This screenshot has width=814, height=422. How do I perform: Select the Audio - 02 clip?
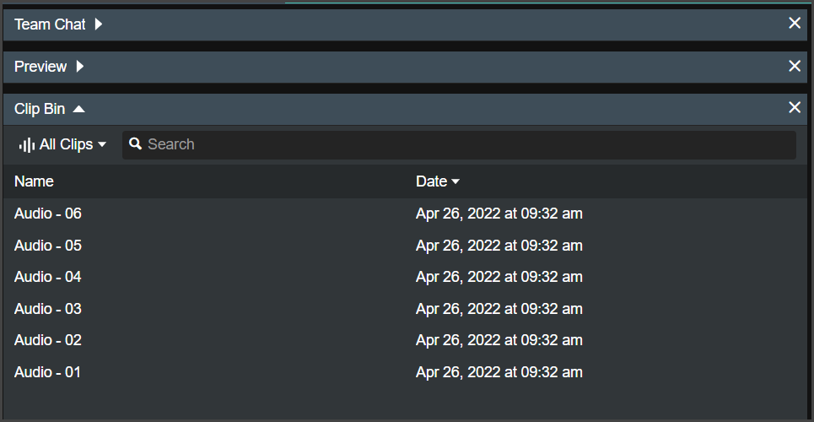point(407,340)
